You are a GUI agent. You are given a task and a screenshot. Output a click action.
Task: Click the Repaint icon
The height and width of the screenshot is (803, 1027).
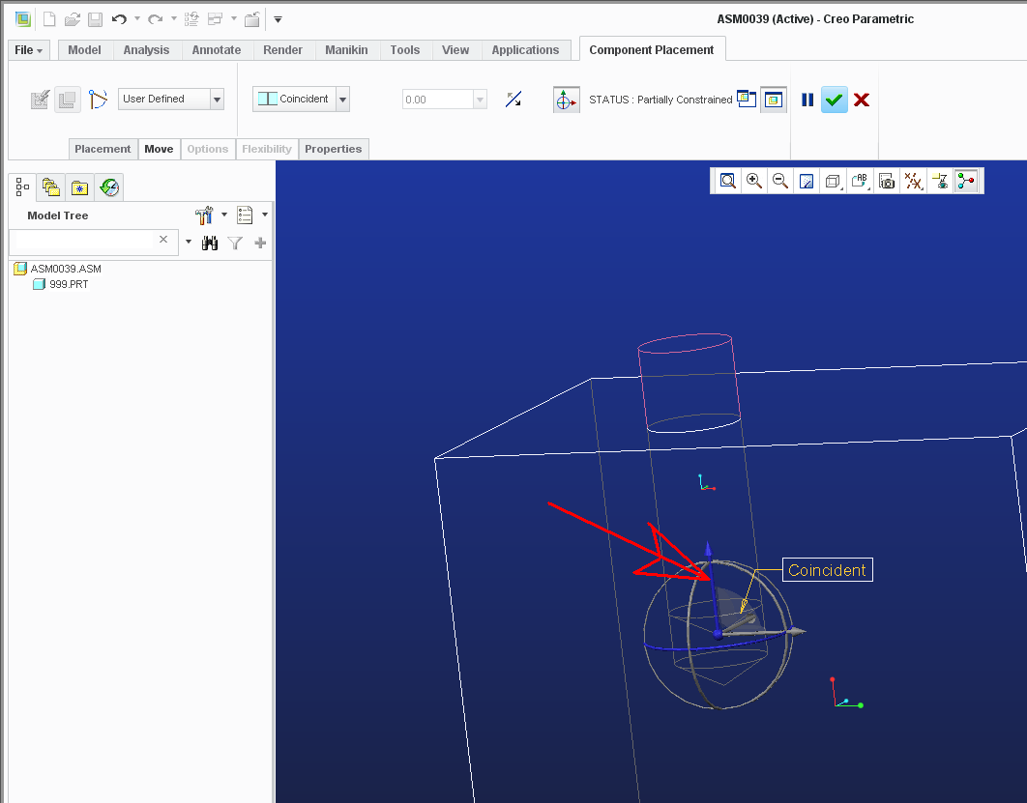point(807,182)
